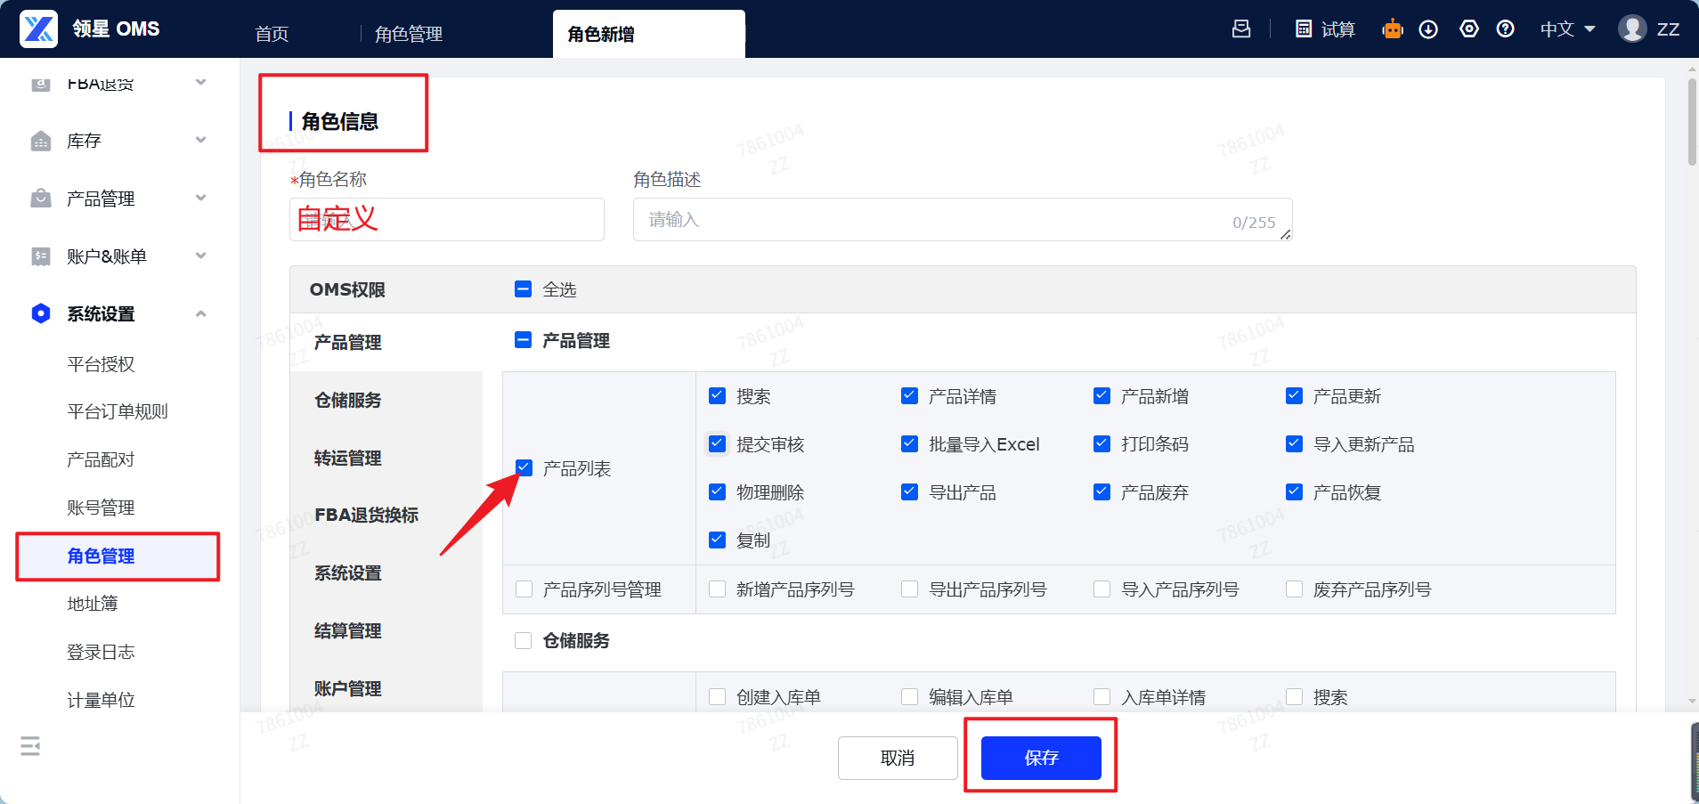Open the 试算 calculator icon
The image size is (1699, 804).
pyautogui.click(x=1304, y=28)
